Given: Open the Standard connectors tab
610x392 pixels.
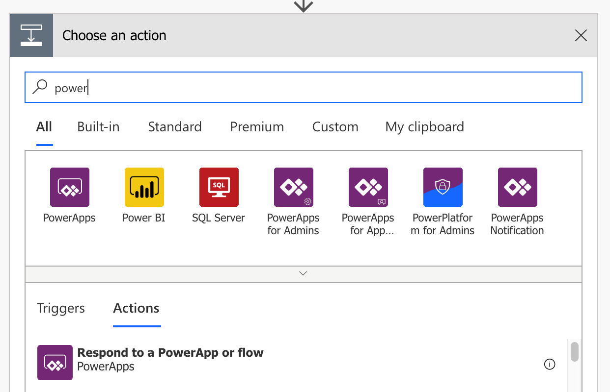Looking at the screenshot, I should 175,127.
